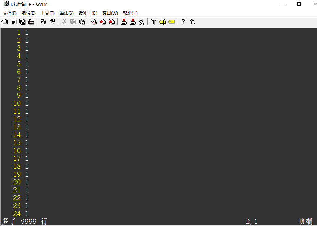Click the Find help search icon
The height and width of the screenshot is (226, 317).
tap(192, 22)
